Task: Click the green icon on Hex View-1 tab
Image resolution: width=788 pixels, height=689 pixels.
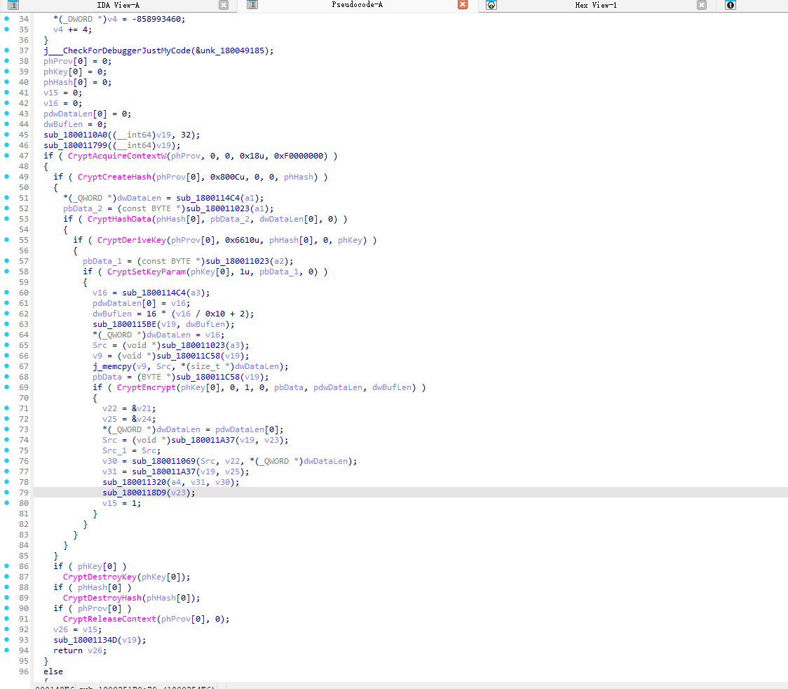Action: click(491, 6)
